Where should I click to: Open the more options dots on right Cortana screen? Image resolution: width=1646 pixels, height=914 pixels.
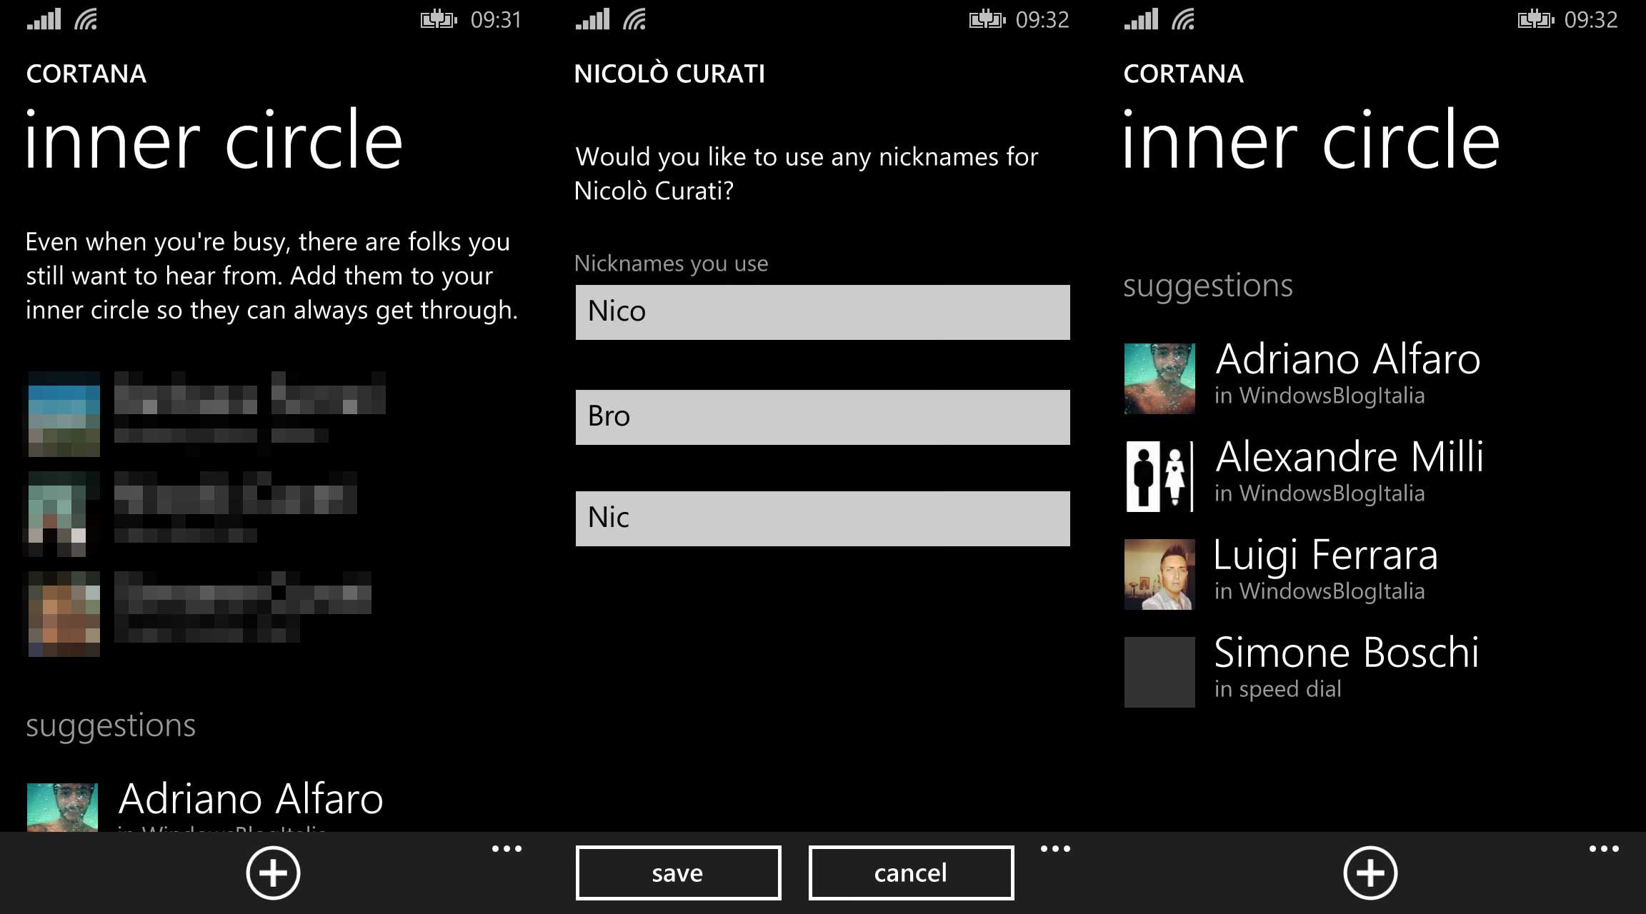pyautogui.click(x=1604, y=848)
